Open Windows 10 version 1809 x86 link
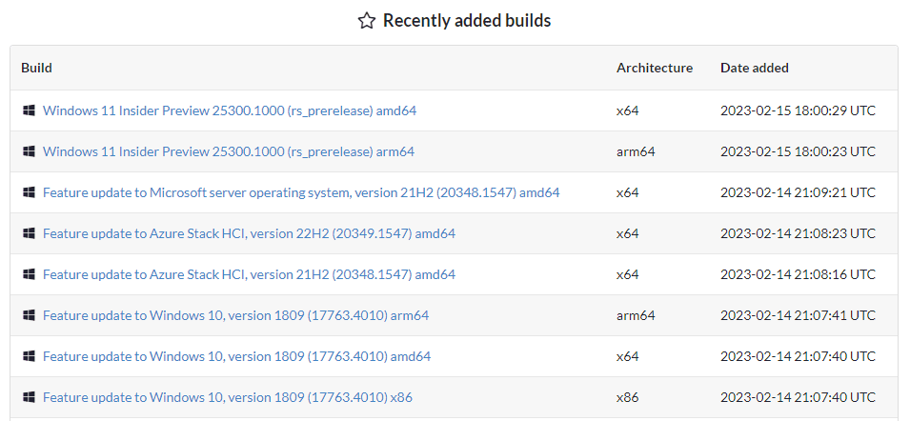 pyautogui.click(x=228, y=397)
